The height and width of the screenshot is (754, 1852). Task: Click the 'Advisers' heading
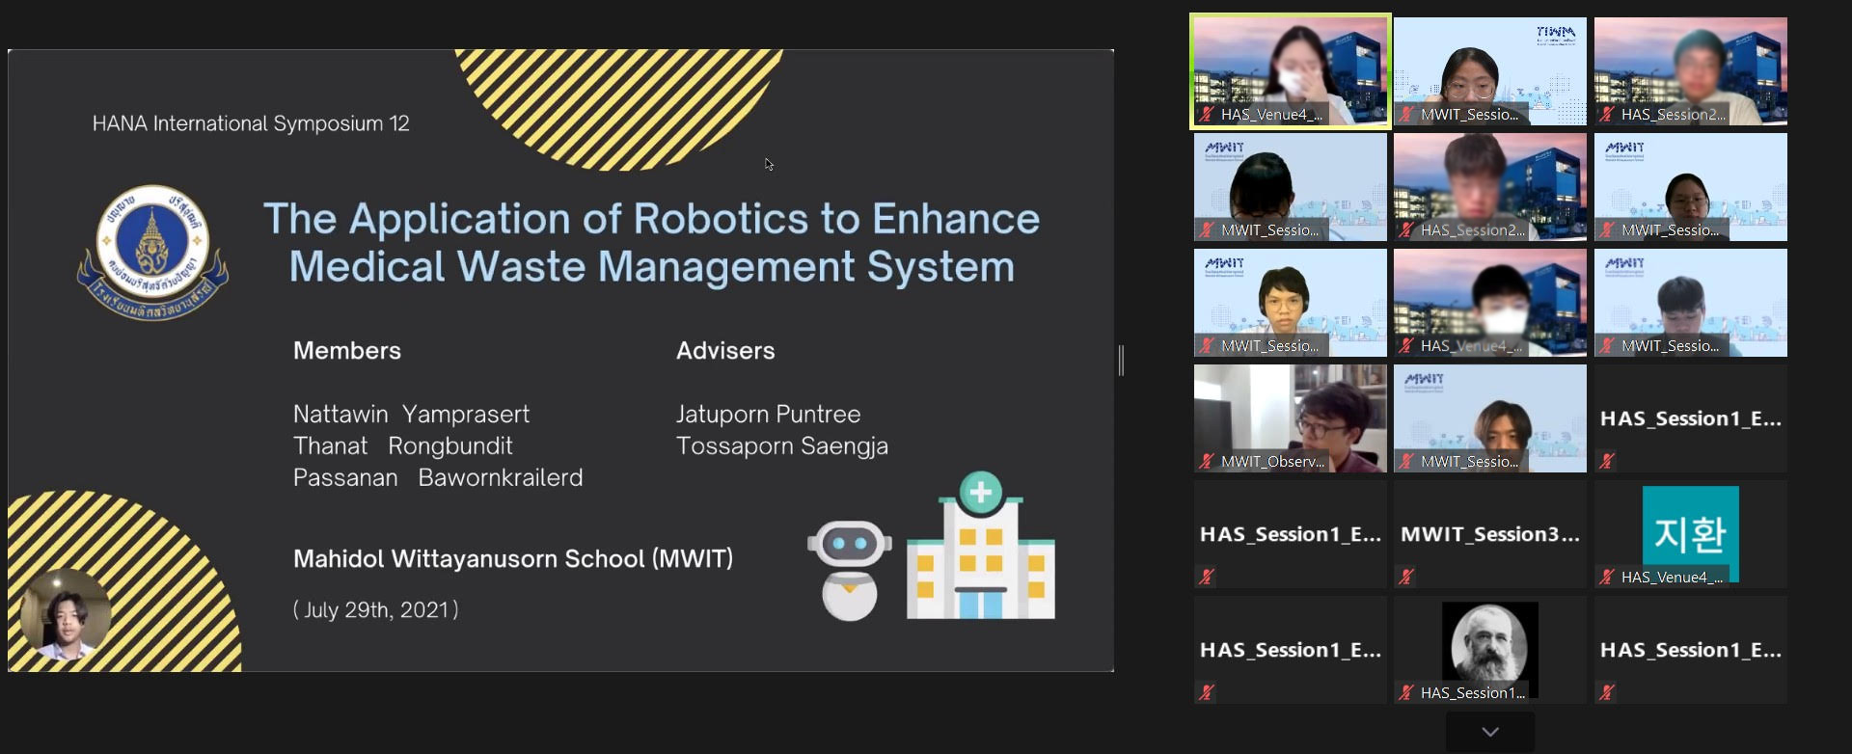pos(725,350)
